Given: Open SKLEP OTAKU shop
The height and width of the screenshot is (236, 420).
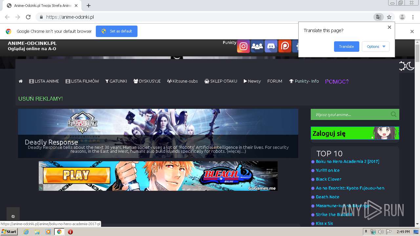Looking at the screenshot, I should point(221,81).
